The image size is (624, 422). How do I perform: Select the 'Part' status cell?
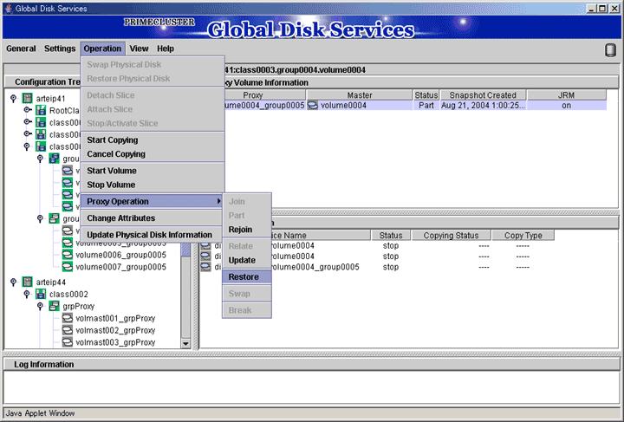426,106
